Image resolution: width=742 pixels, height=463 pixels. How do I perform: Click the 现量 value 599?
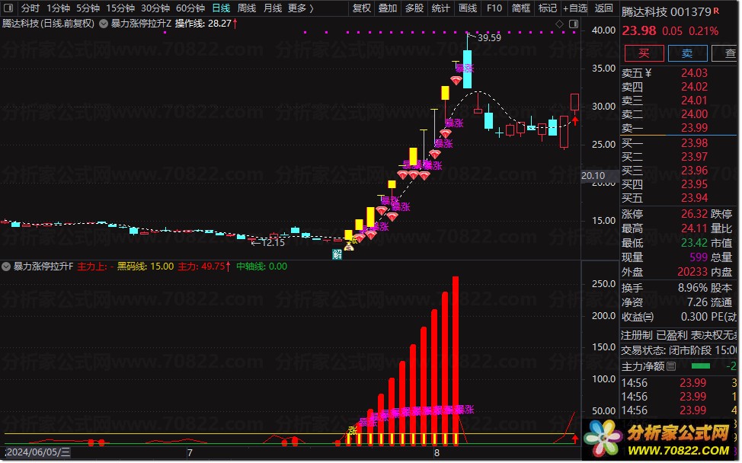click(x=699, y=257)
